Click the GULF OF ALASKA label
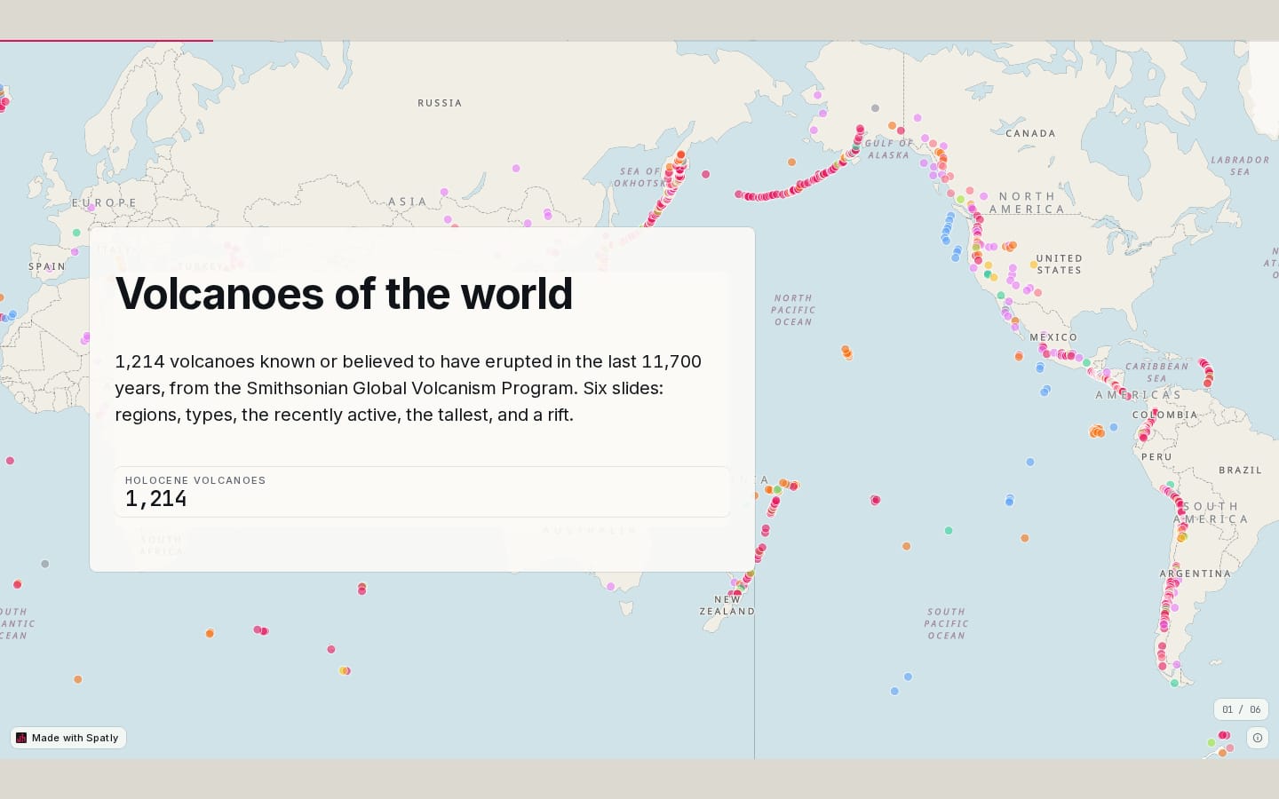Screen dimensions: 1279x799 coord(888,149)
